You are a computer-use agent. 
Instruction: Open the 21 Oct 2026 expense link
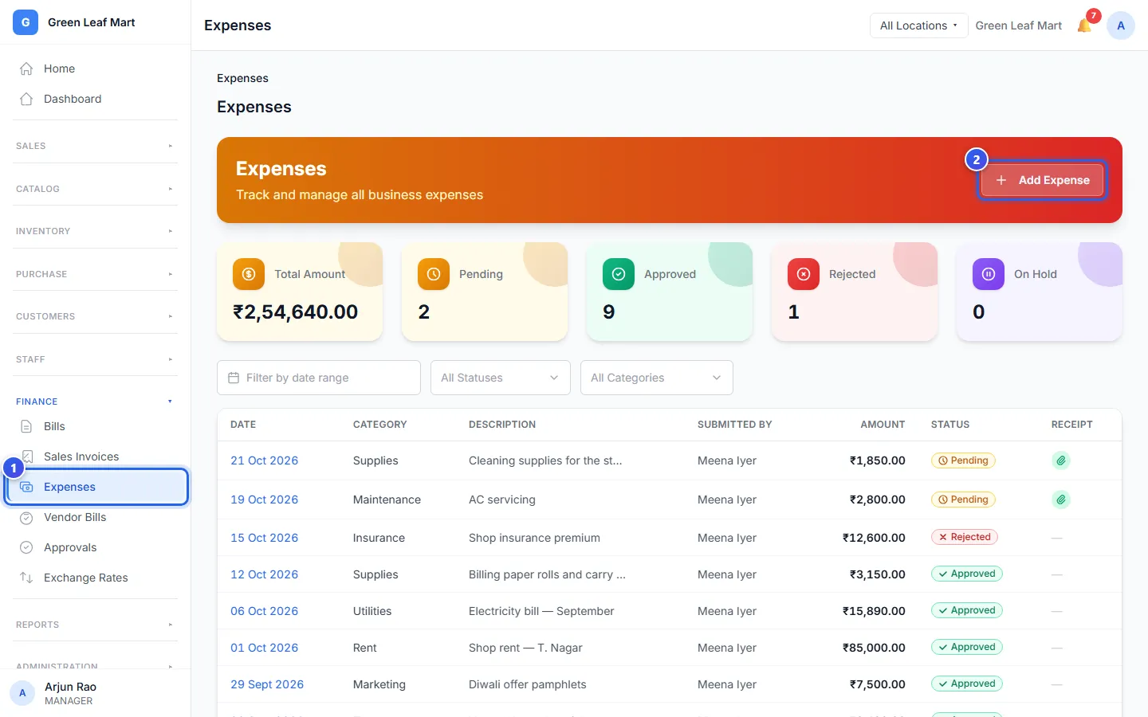coord(264,460)
